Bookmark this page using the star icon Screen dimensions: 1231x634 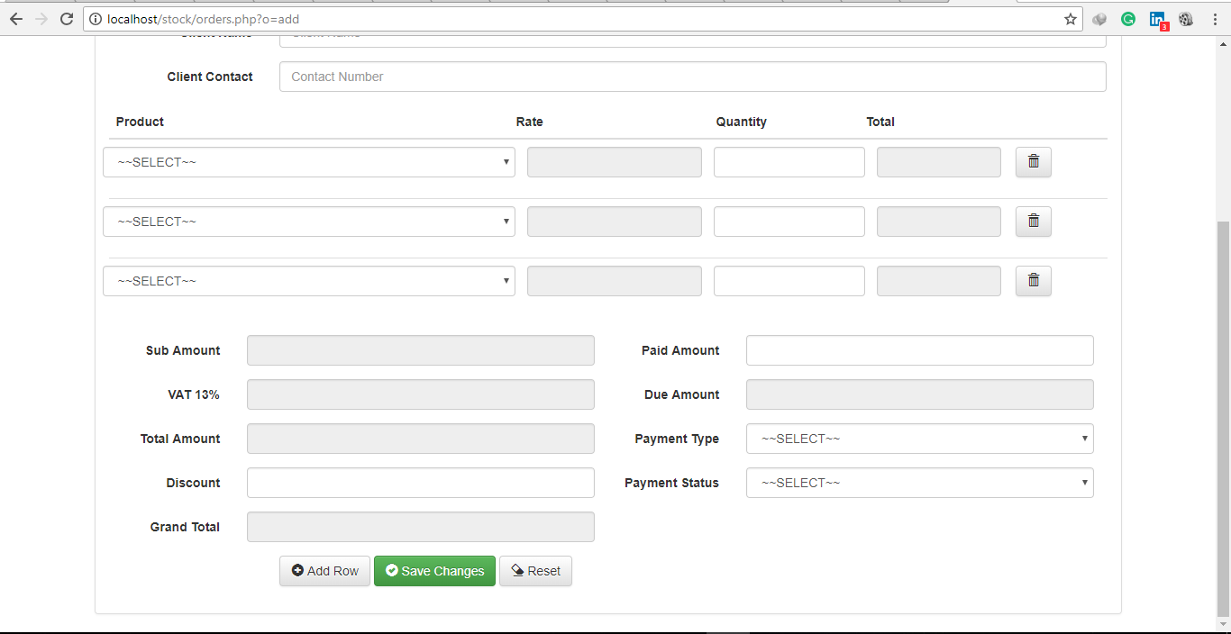[x=1070, y=18]
